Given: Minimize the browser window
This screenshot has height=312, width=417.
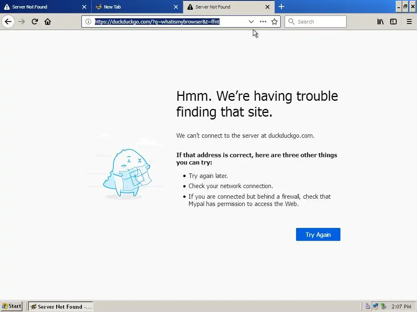Looking at the screenshot, I should tap(398, 6).
